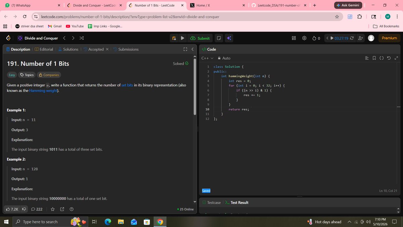Screen dimensions: 403x227
Task: Go to previous problem in list
Action: point(65,38)
